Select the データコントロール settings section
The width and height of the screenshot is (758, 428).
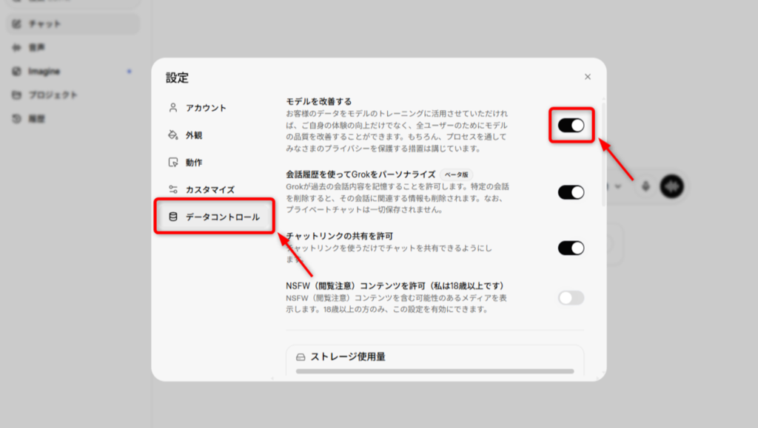tap(214, 217)
